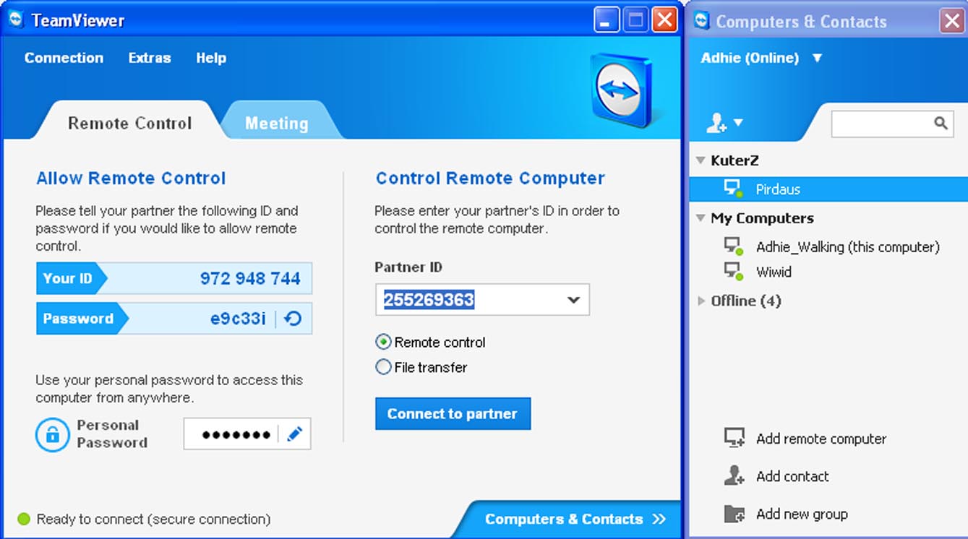This screenshot has height=539, width=968.
Task: Click Add new group link
Action: [x=802, y=514]
